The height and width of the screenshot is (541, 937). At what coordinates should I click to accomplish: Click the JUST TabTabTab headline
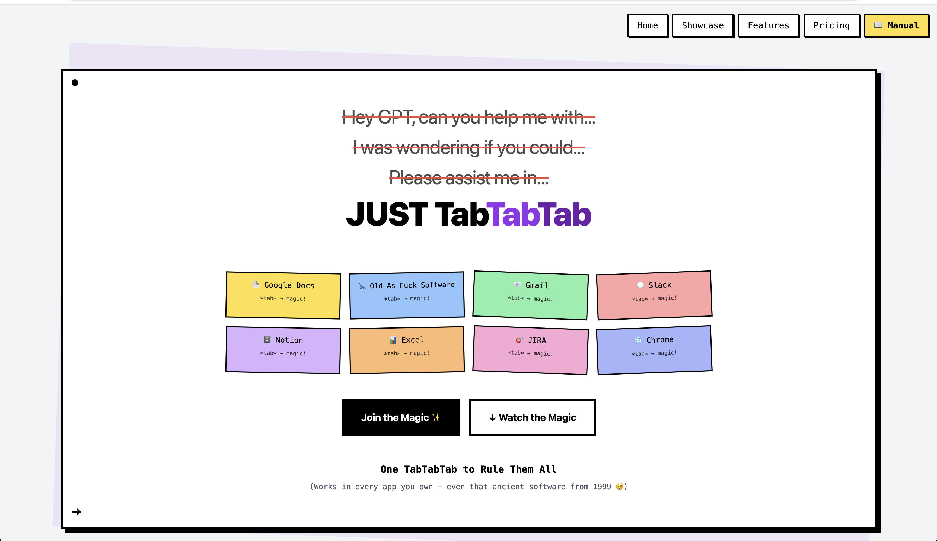click(468, 214)
